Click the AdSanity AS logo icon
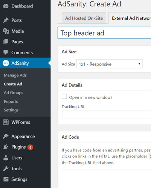The height and width of the screenshot is (188, 151). (6, 63)
